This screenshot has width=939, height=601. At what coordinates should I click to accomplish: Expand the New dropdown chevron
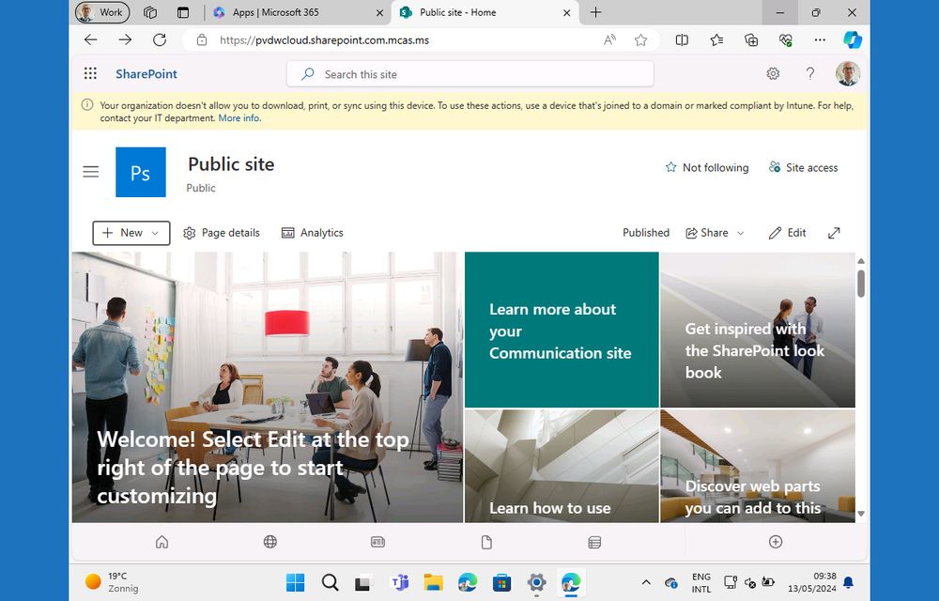[x=155, y=233]
